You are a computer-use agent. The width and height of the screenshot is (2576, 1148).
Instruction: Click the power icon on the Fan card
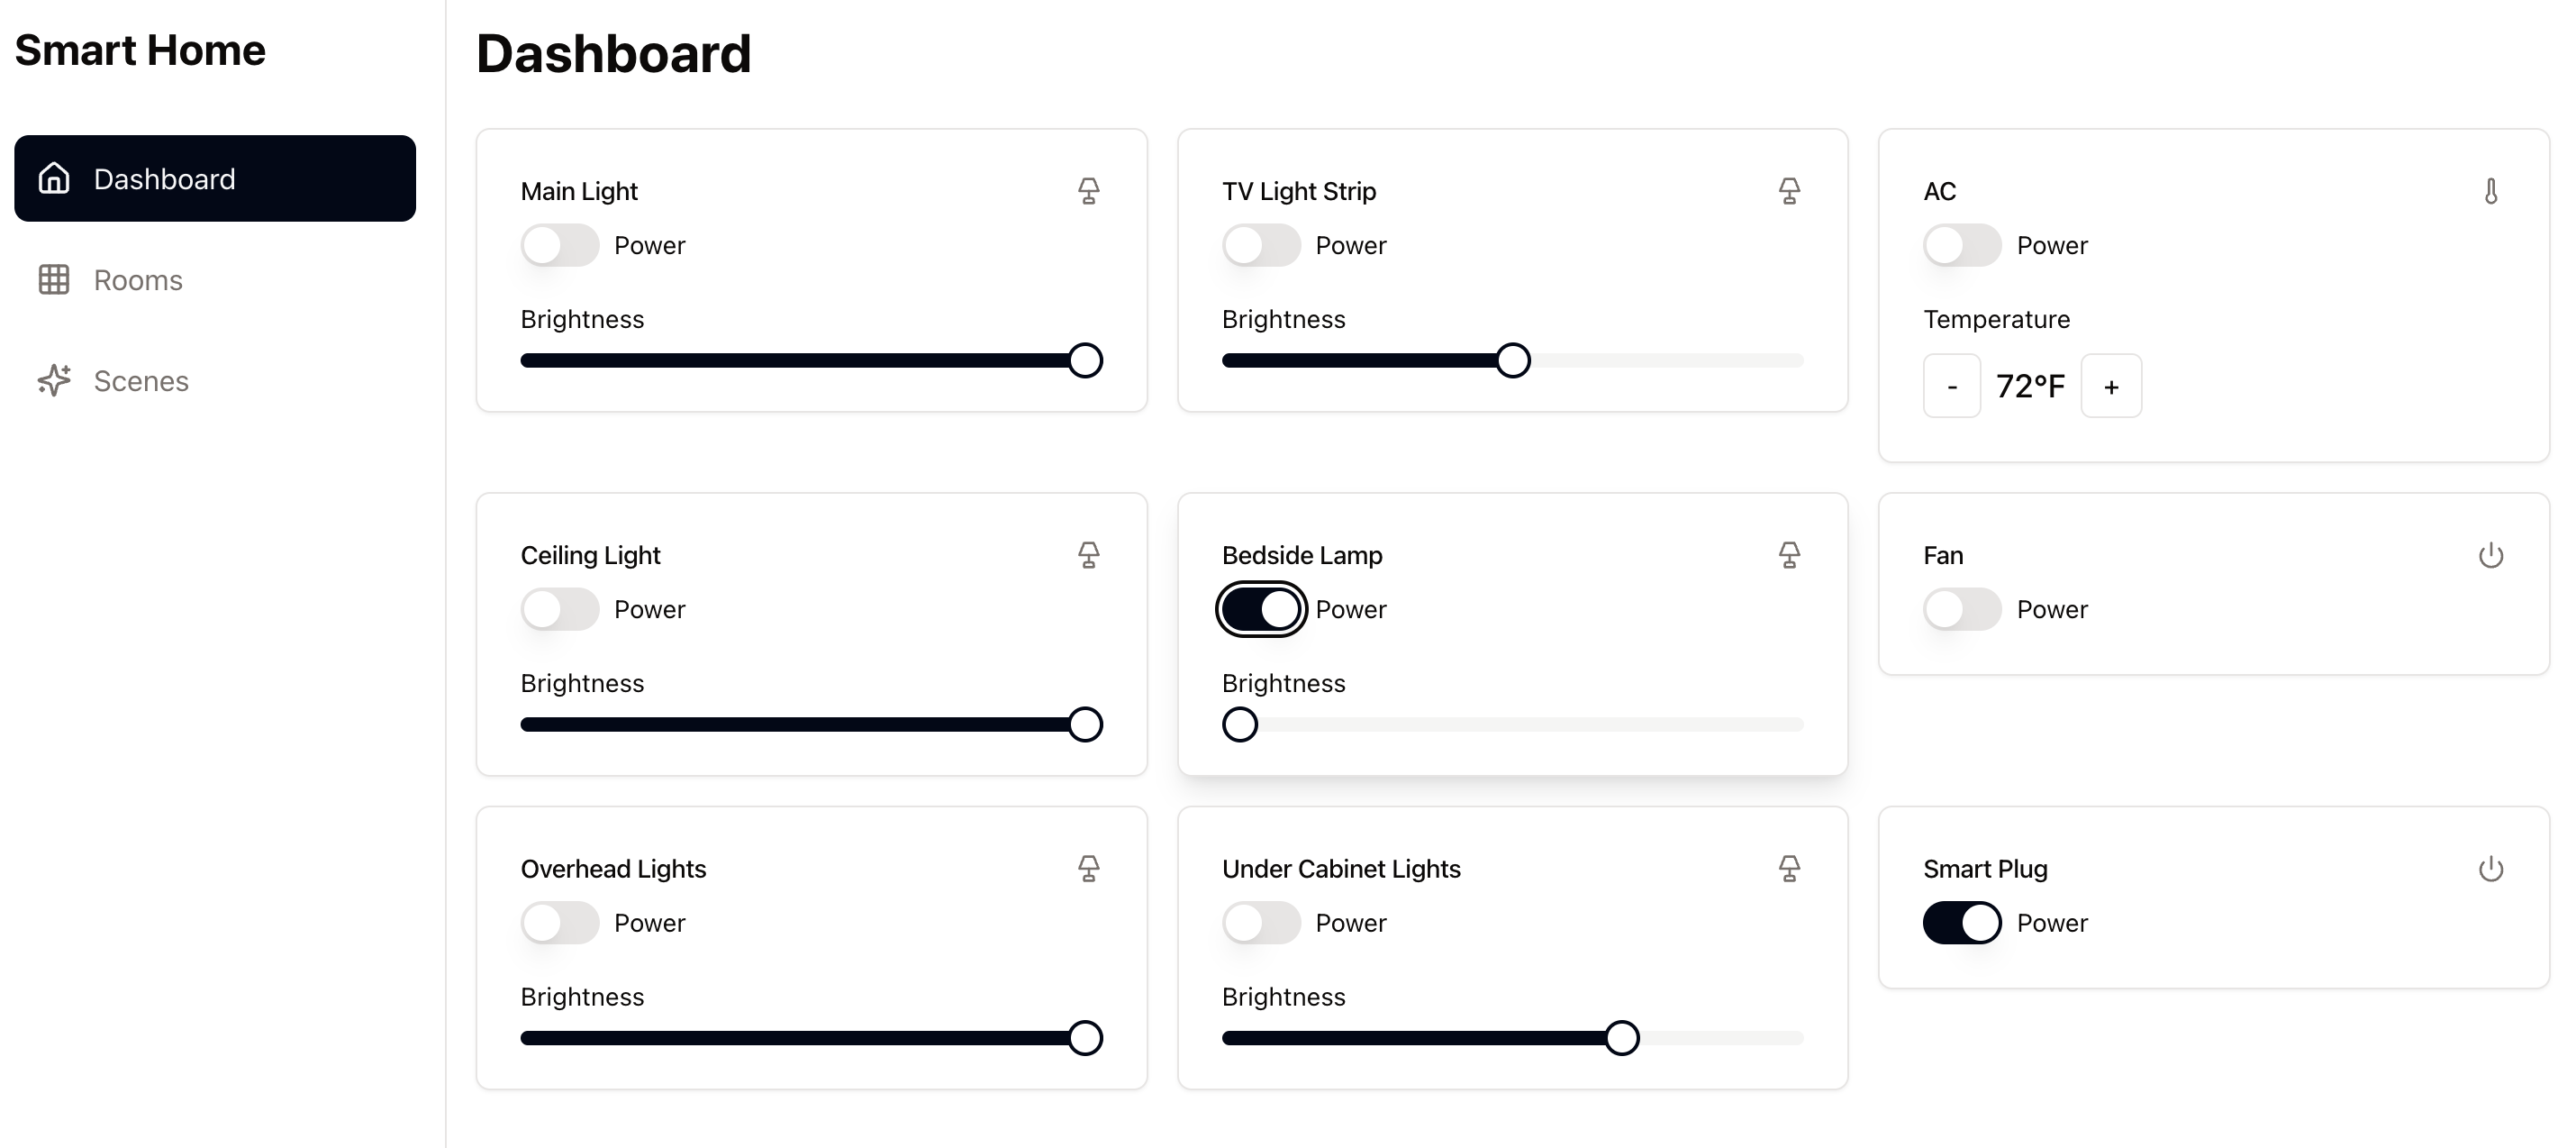[x=2491, y=555]
